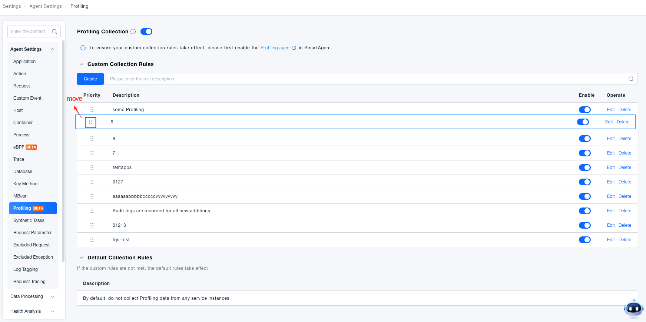Image resolution: width=646 pixels, height=322 pixels.
Task: Click the info icon beside Profiling Collection
Action: click(133, 31)
